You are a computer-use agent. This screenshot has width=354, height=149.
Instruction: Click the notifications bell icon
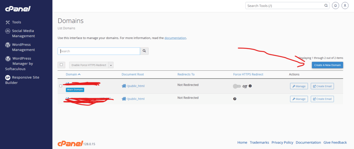pos(335,6)
